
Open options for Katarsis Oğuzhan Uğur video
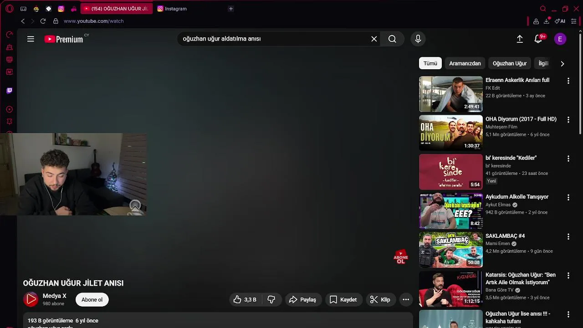pos(568,276)
